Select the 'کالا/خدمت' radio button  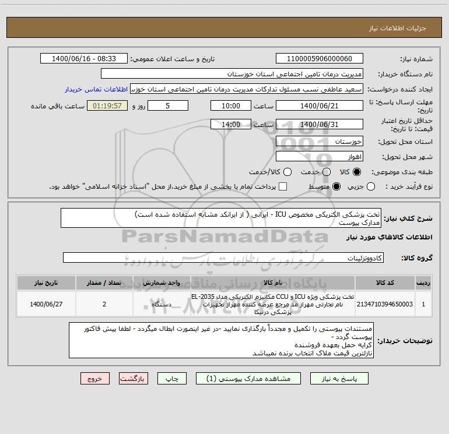287,172
